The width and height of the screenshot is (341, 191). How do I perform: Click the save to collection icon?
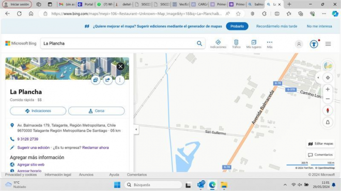(x=96, y=80)
